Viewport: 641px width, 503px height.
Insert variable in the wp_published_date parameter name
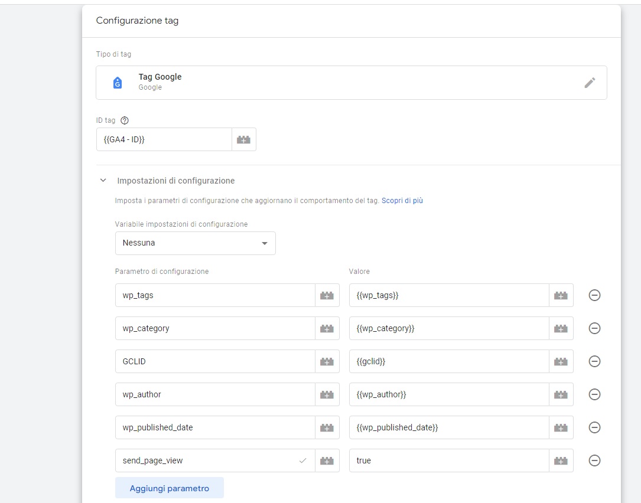(327, 427)
